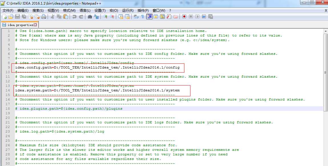The image size is (328, 166).
Task: Open the 搜索(S) menu
Action: point(38,11)
